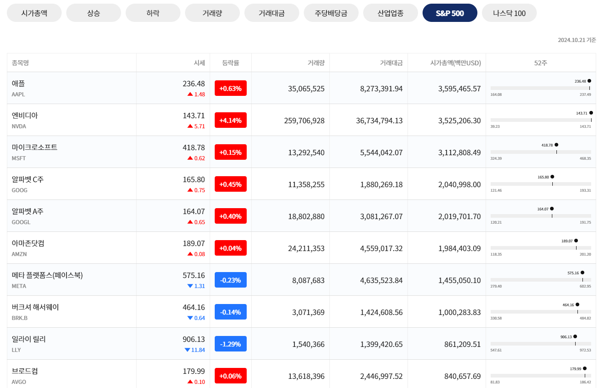598x388 pixels.
Task: Click Microsoft's market cap 3,112,808.49
Action: (459, 152)
